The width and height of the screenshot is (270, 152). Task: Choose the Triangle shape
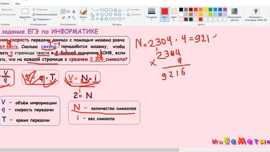120,10
